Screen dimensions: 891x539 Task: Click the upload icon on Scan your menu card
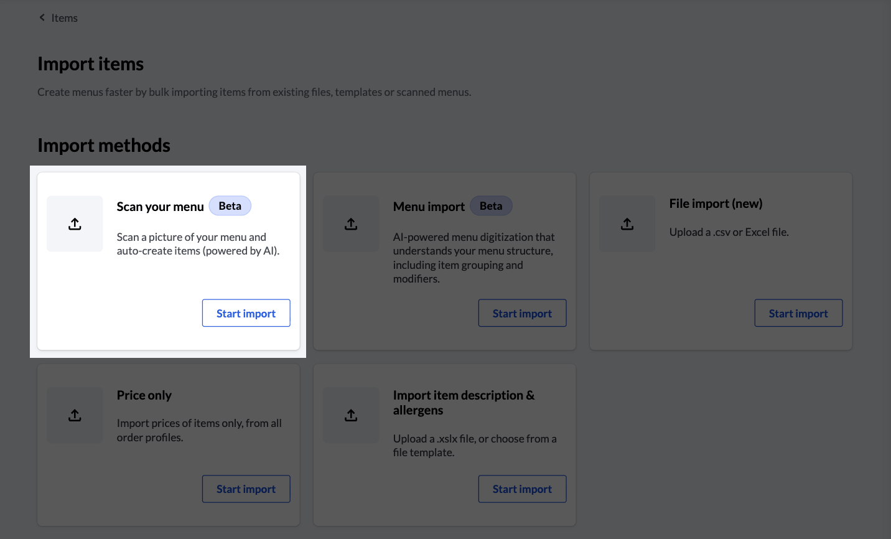(75, 224)
